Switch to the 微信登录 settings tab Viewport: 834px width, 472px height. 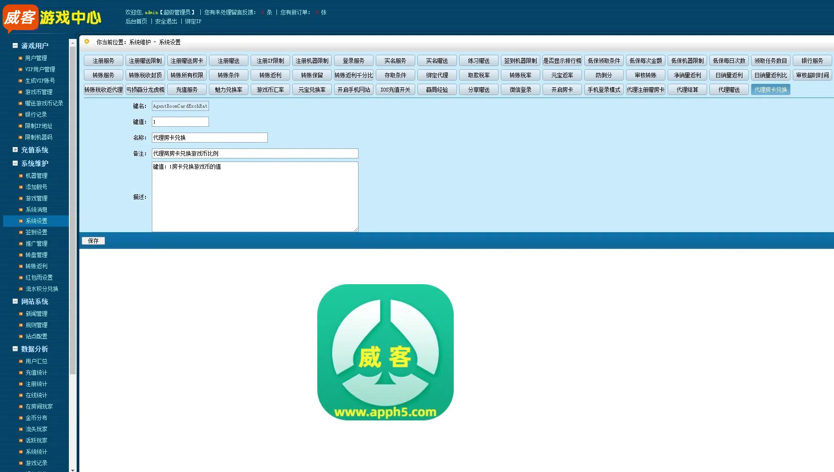coord(520,90)
